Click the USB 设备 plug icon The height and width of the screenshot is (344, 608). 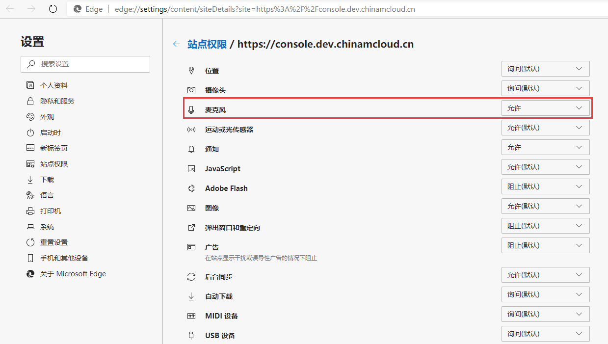(191, 336)
